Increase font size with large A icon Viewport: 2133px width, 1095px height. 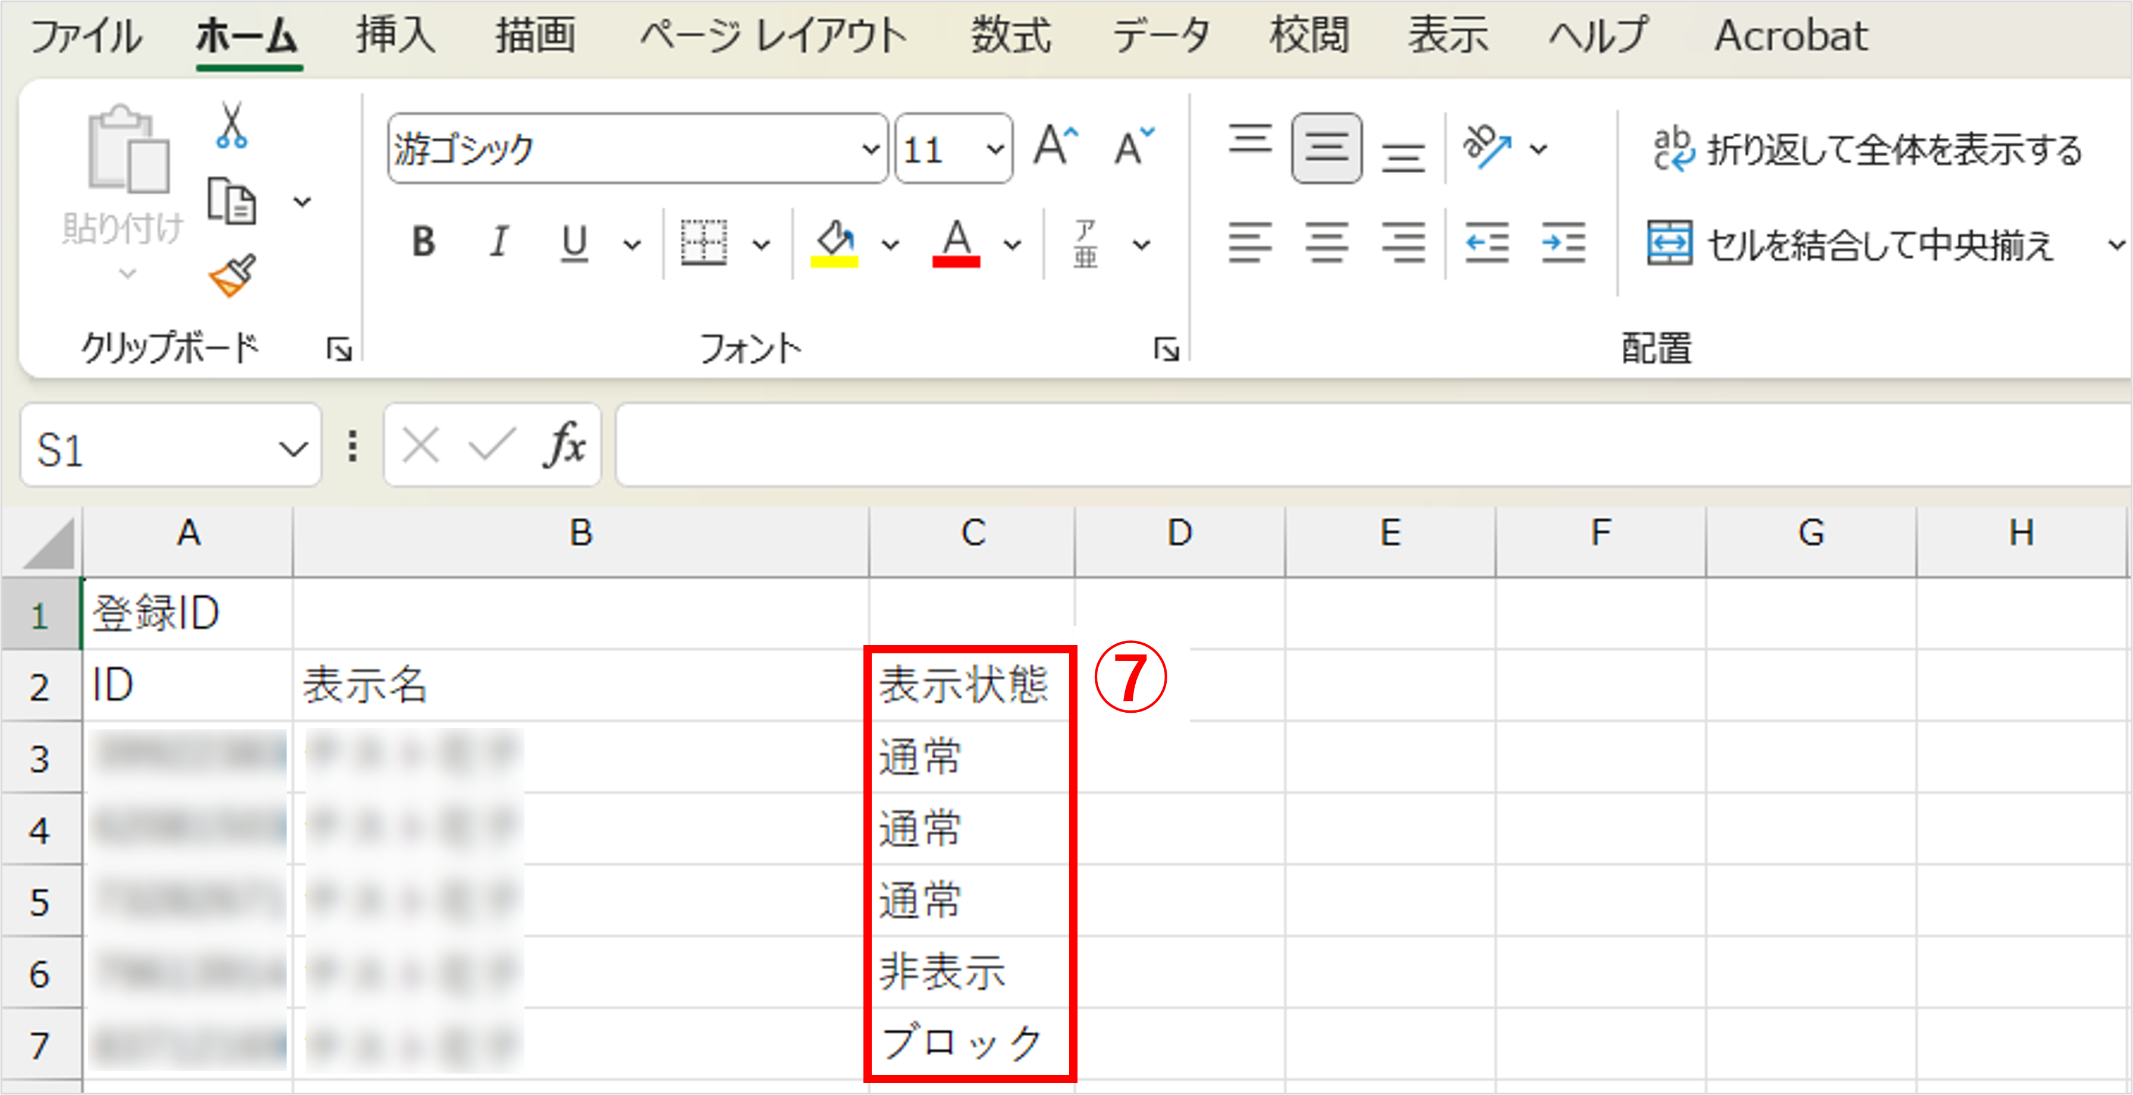click(1055, 147)
